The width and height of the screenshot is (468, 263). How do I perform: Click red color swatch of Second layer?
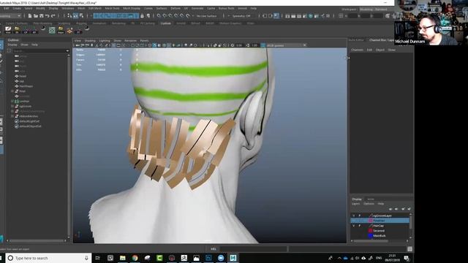371,231
